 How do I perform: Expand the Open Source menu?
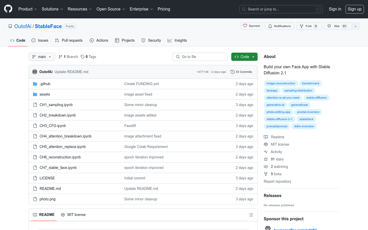click(111, 9)
